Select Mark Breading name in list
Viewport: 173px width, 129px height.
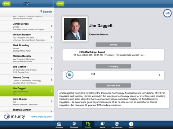point(21,45)
